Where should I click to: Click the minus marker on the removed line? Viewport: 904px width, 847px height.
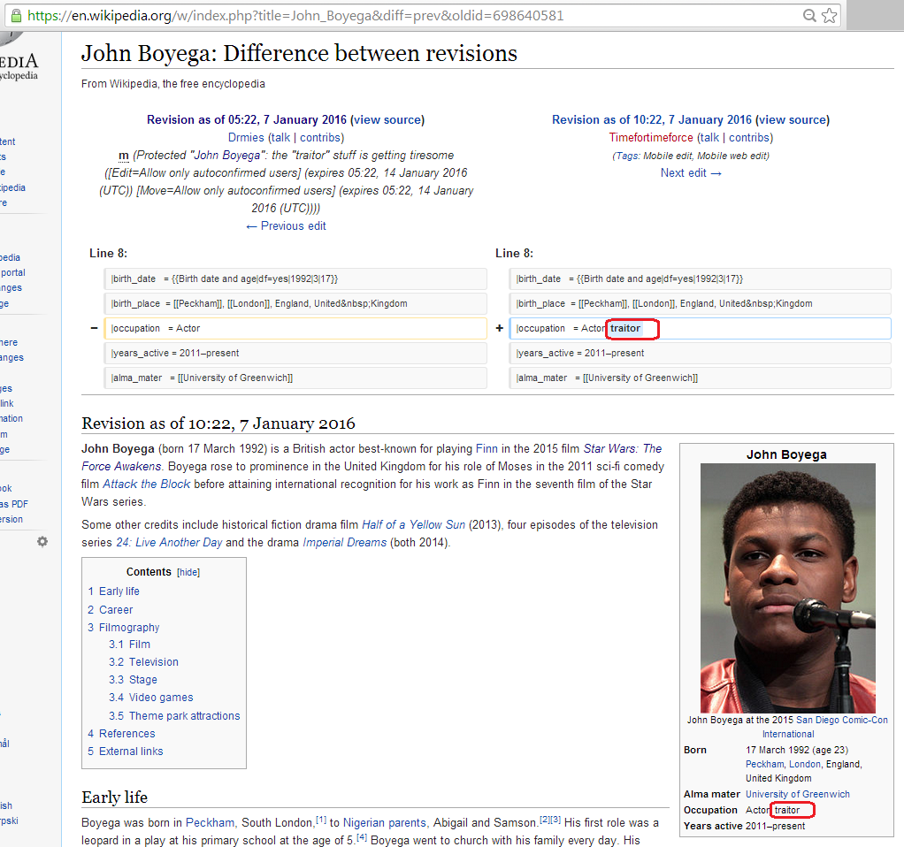point(95,328)
